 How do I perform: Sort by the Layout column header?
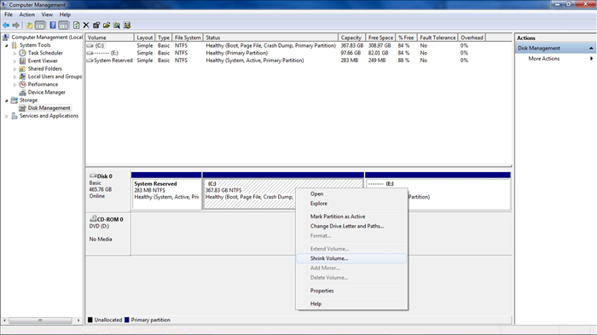click(x=145, y=38)
